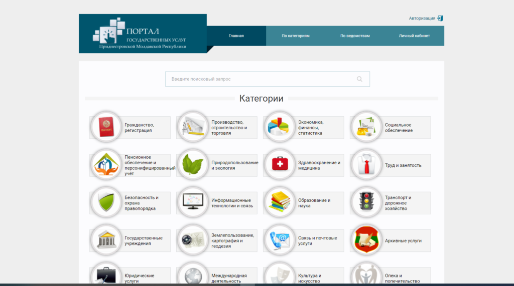Open the drafting tools icon for Производство, строительство

click(193, 127)
